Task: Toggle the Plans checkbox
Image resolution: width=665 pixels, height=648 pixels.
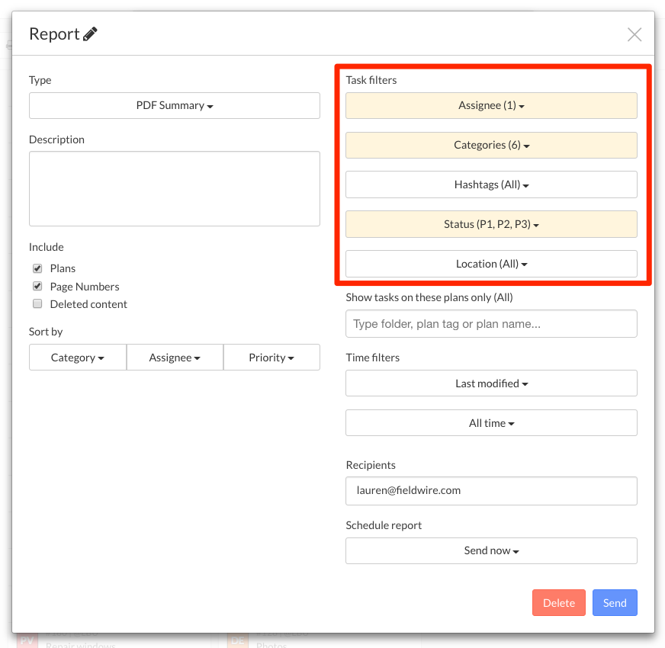Action: point(37,268)
